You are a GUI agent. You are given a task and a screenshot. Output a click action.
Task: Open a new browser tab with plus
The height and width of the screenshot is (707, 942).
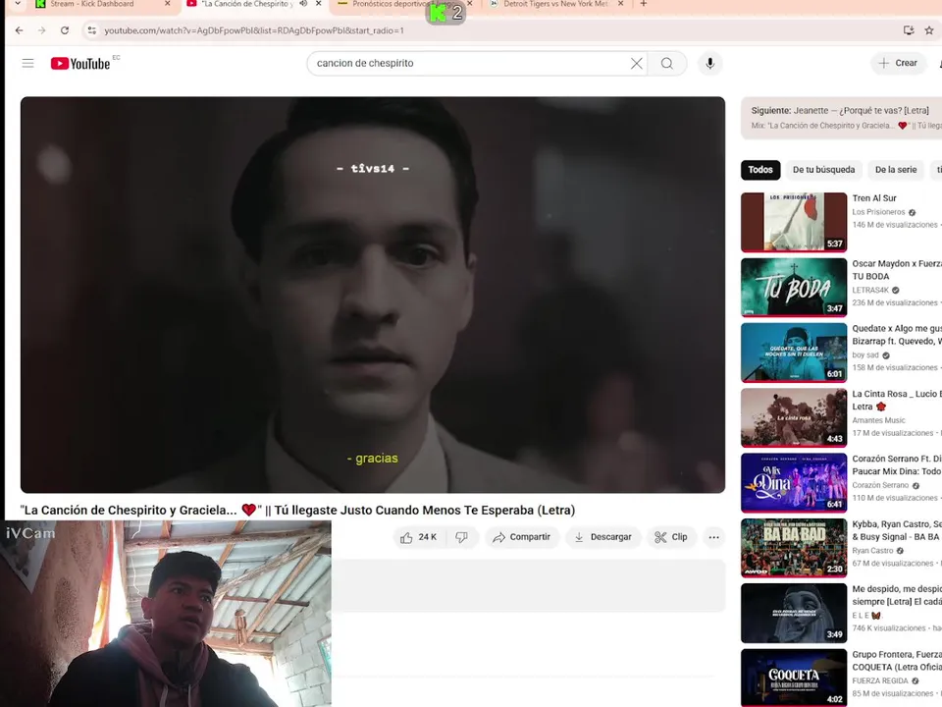[x=644, y=4]
